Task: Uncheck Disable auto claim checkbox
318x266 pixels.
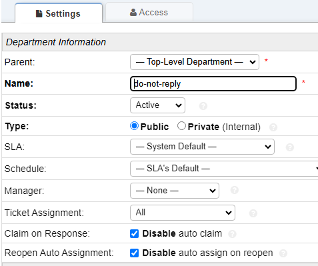Action: point(134,234)
